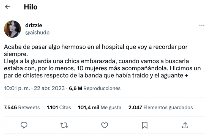Viewport: 208px width, 139px height.
Task: Bookmark the tweet with the bookmark icon
Action: tap(145, 125)
